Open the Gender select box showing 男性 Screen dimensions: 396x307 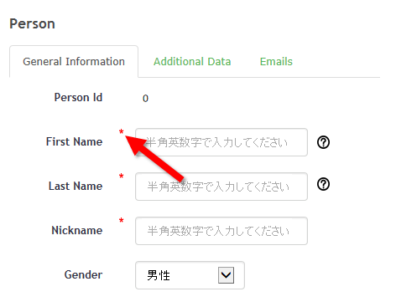(190, 275)
